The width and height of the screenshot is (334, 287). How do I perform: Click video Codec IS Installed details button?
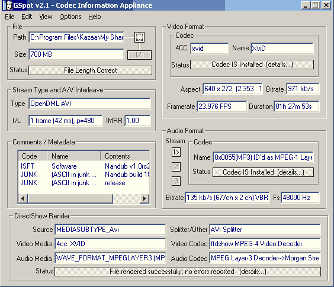pos(252,65)
